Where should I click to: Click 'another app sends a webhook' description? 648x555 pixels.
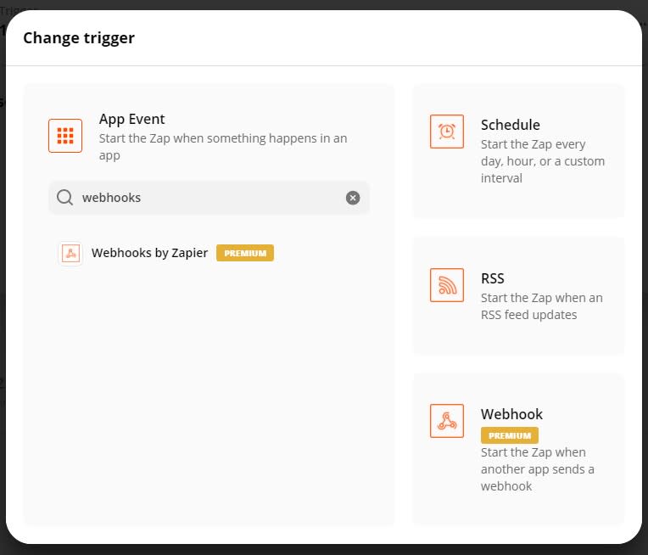coord(538,469)
